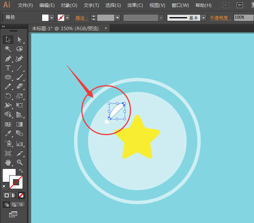Set paint mode to Color

pyautogui.click(x=7, y=196)
